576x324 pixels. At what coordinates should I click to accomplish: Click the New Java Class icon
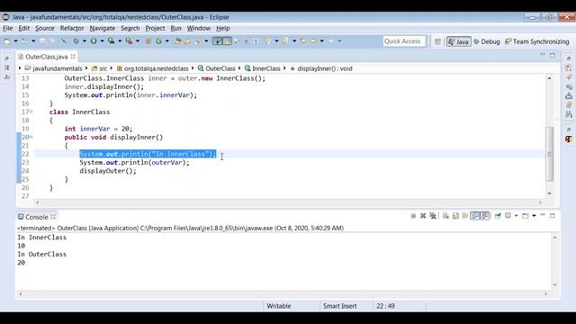click(158, 41)
